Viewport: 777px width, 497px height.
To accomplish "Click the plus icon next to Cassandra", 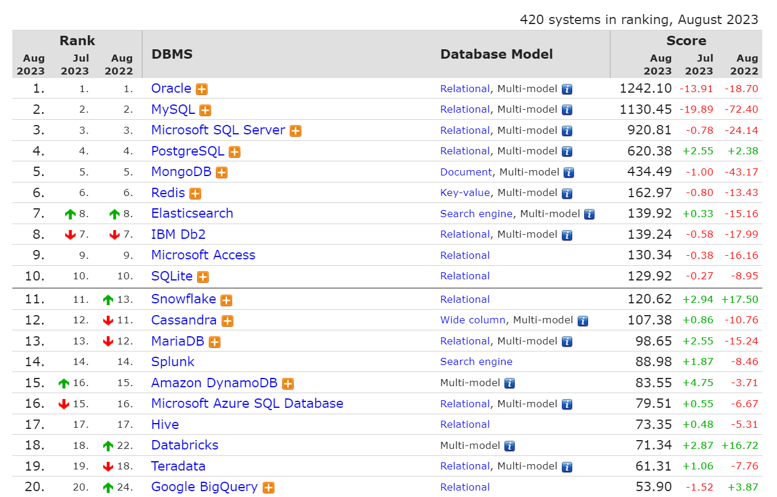I will [x=228, y=321].
